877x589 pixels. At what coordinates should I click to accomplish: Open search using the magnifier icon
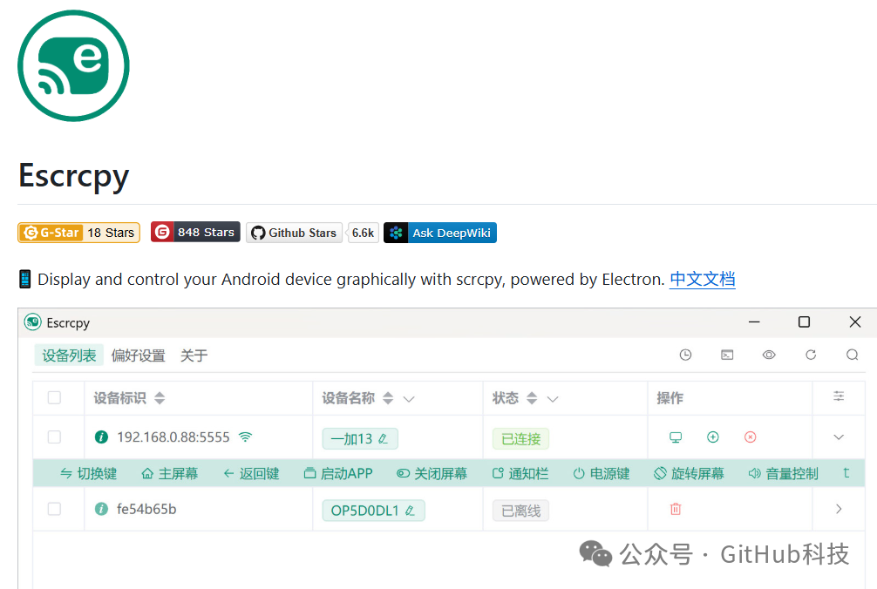(x=853, y=355)
